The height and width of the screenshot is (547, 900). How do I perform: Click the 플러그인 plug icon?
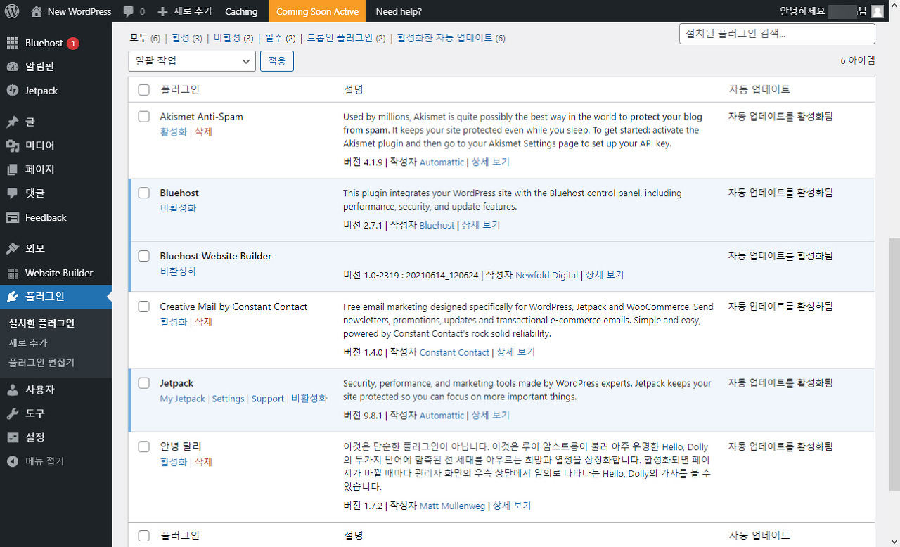[12, 297]
